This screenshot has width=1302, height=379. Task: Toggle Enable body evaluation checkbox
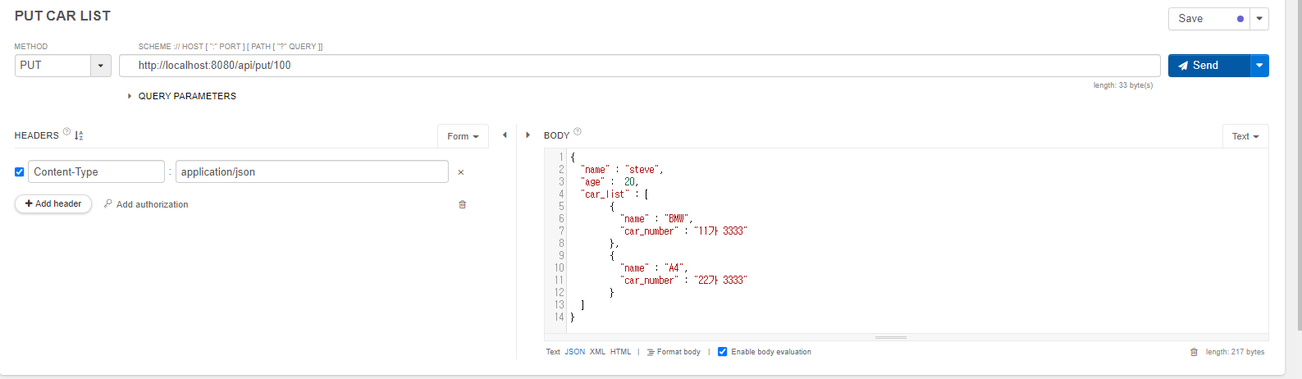[x=723, y=352]
